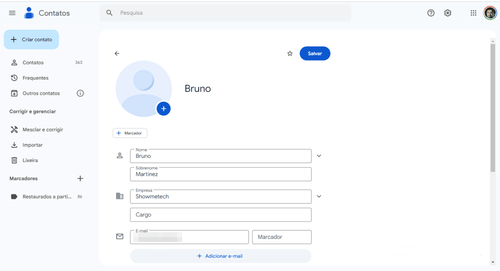This screenshot has height=271, width=500.
Task: Save contact with Salvar button
Action: [315, 53]
